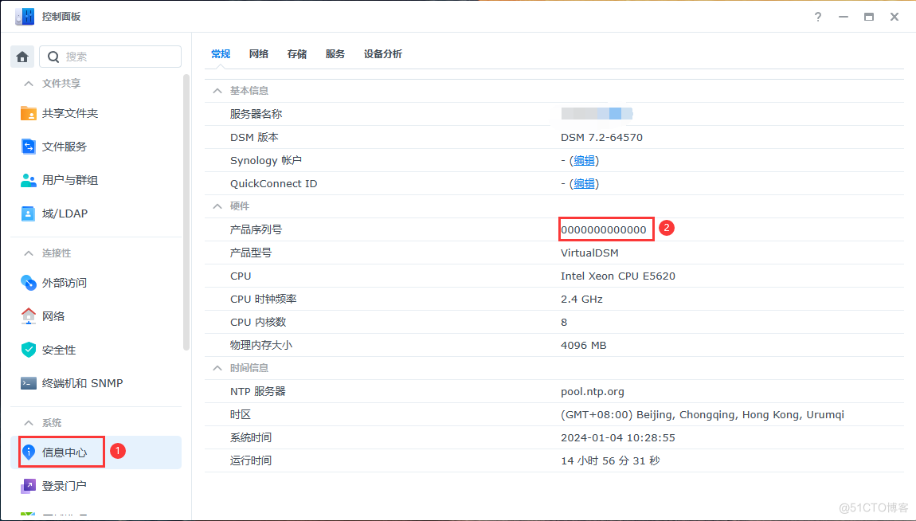The width and height of the screenshot is (916, 521).
Task: Click the 产品序列号 row label
Action: (x=256, y=229)
